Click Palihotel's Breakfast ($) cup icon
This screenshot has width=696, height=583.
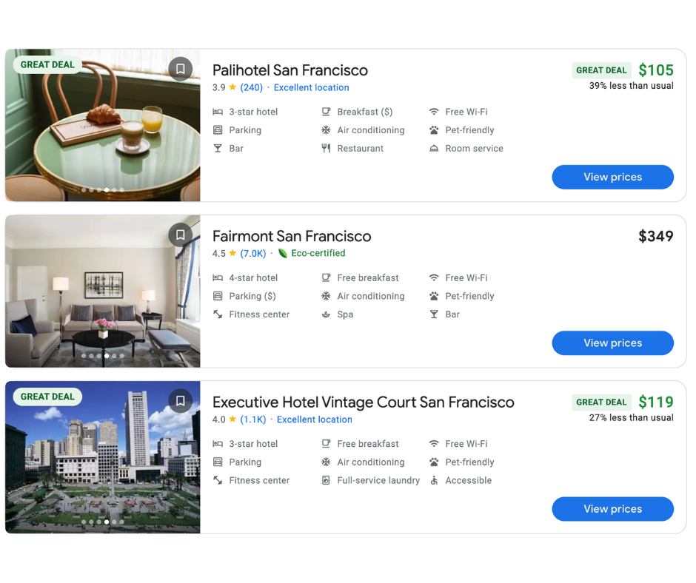pos(326,112)
